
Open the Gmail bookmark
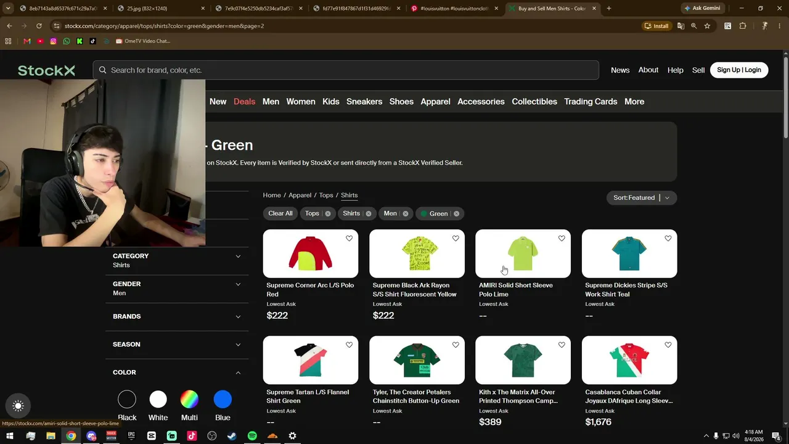(27, 41)
